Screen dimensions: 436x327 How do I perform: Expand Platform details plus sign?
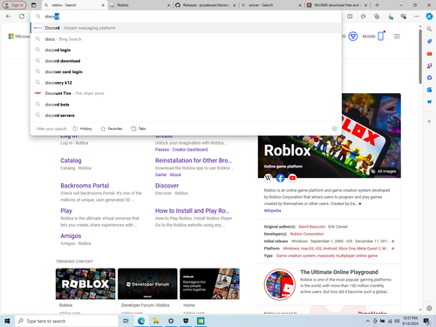[393, 249]
